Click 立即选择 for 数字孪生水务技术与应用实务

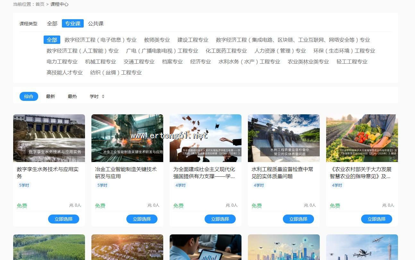point(64,219)
